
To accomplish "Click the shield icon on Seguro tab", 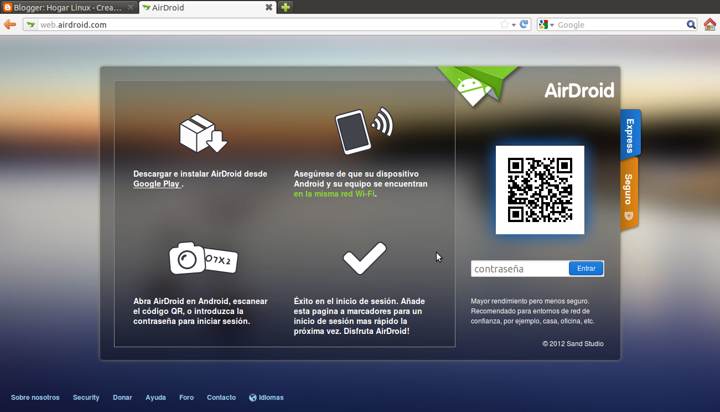I will tap(629, 215).
